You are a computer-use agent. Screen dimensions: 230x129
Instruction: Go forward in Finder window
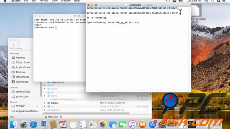(x=18, y=45)
